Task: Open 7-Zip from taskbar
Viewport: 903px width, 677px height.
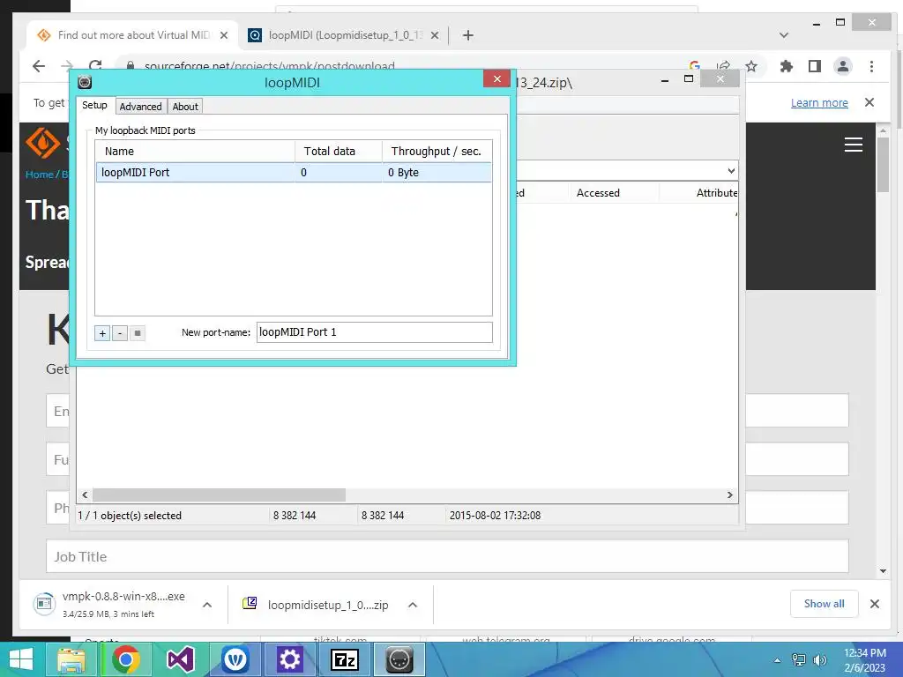Action: click(345, 659)
